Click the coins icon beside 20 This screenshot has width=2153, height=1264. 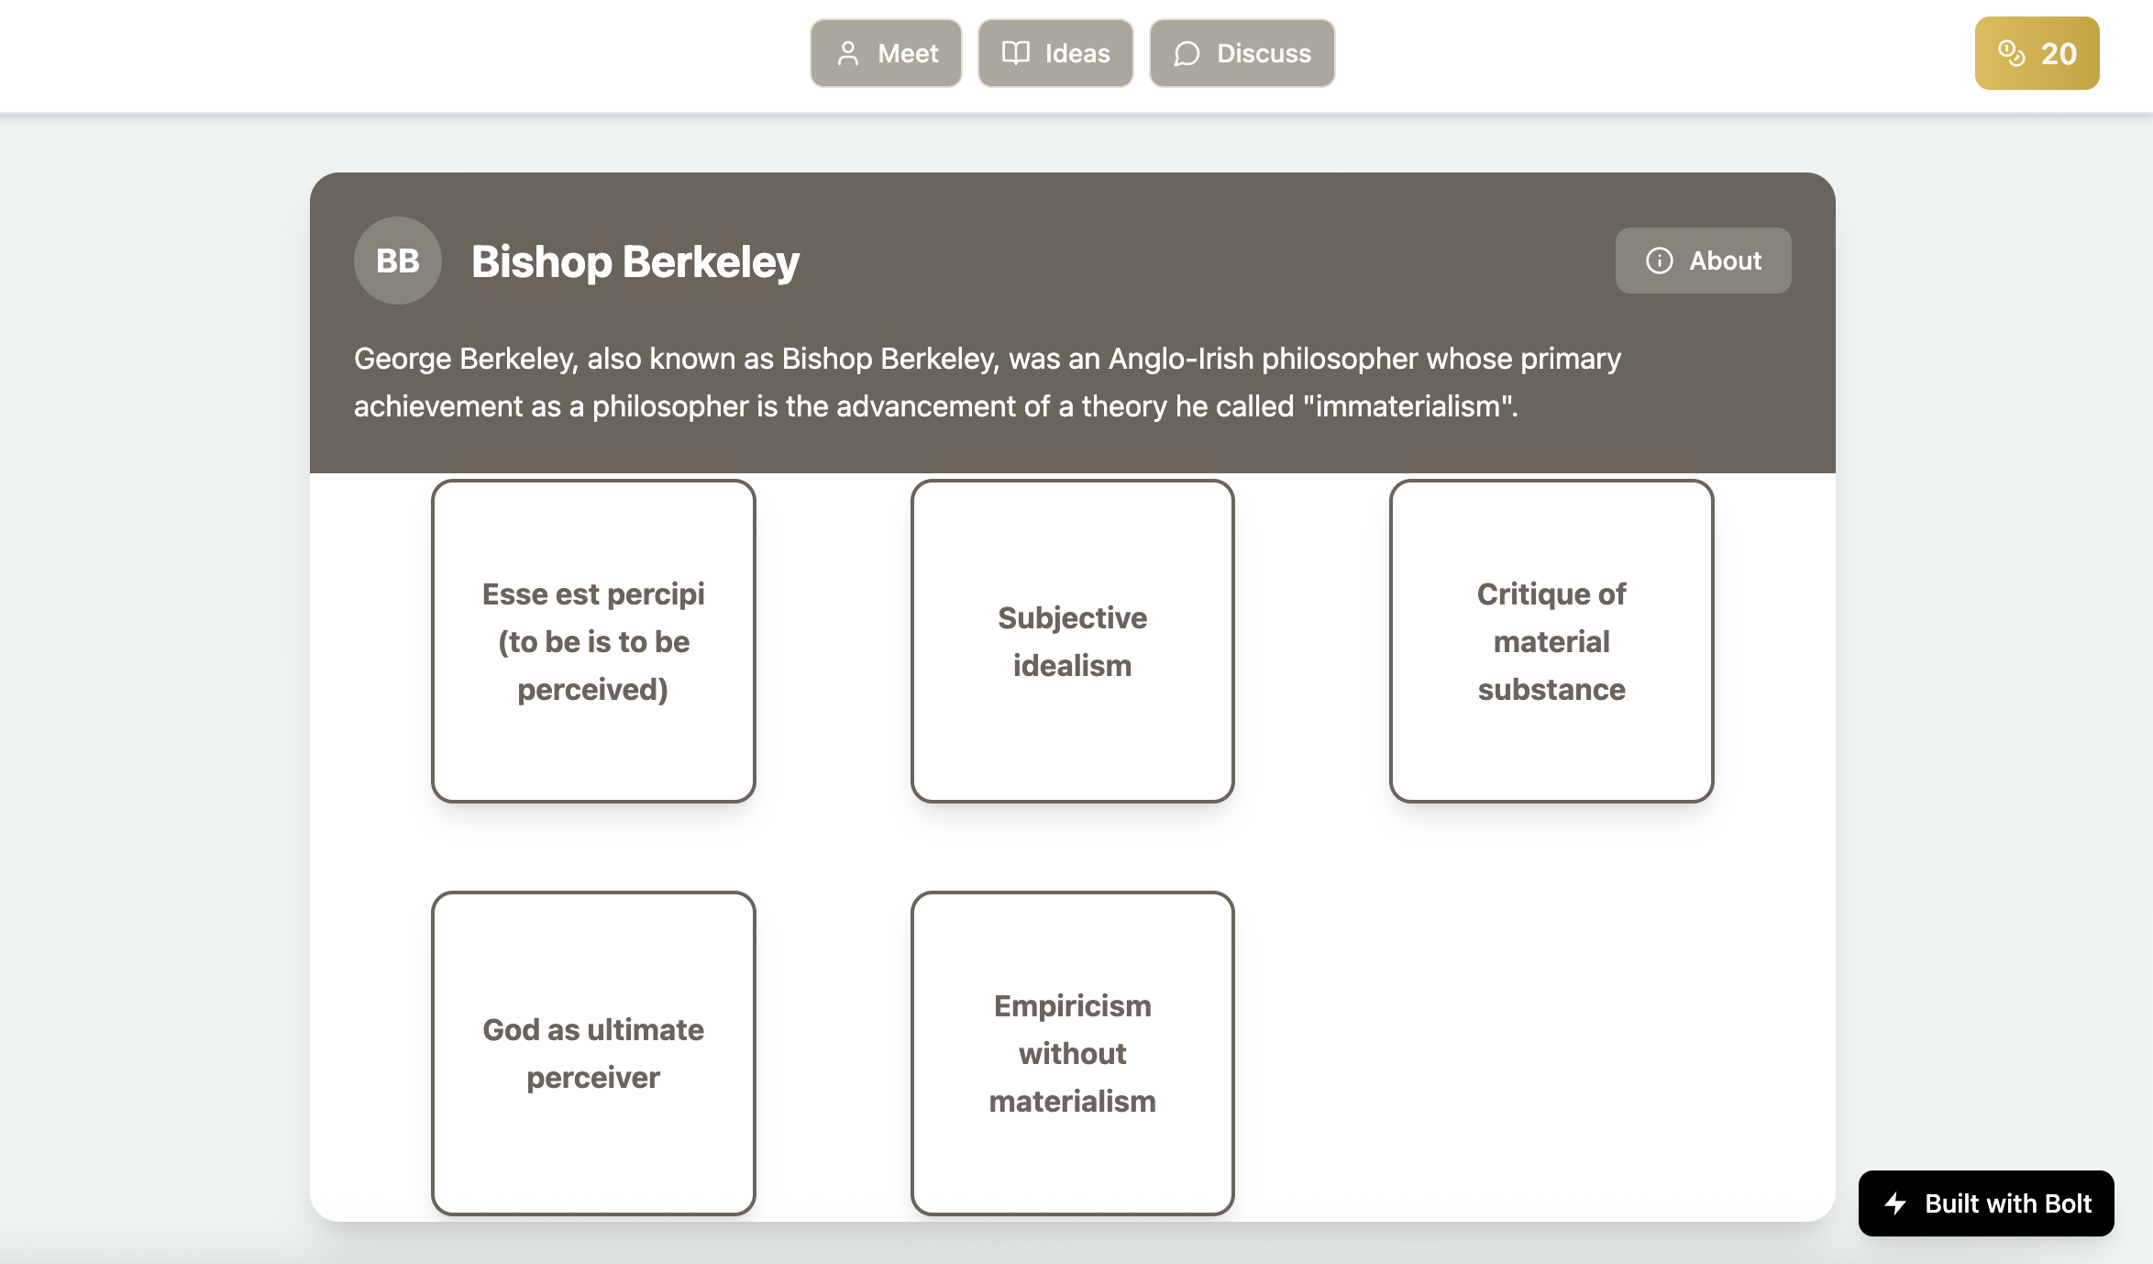[2012, 53]
